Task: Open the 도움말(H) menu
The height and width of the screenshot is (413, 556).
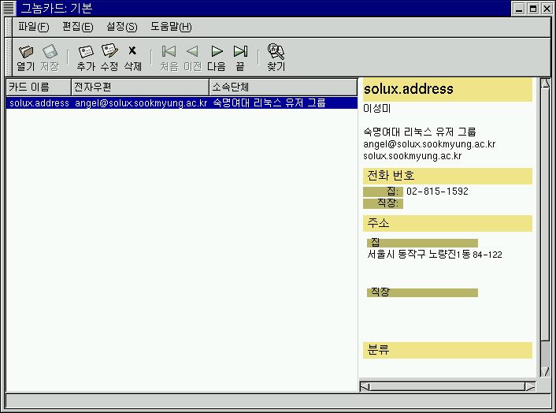Action: 171,27
